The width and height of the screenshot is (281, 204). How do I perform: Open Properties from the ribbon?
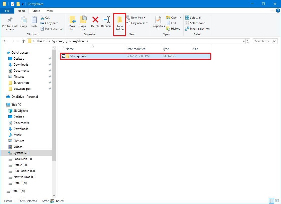158,22
